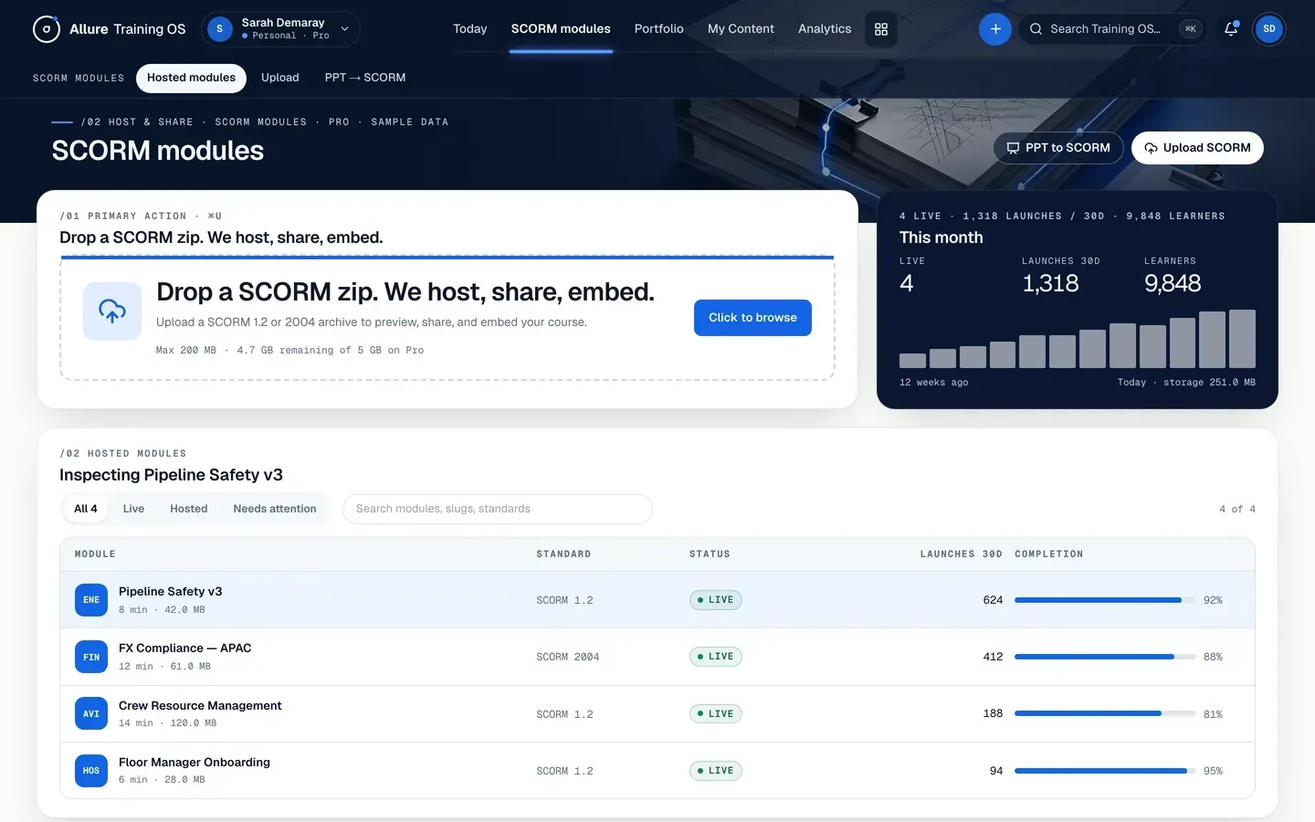
Task: Open the Pipeline Safety v3 module
Action: coord(657,600)
